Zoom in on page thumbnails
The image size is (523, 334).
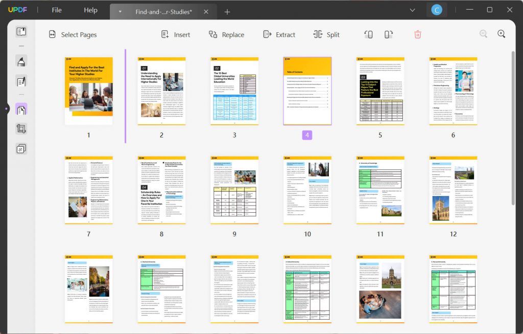coord(501,33)
